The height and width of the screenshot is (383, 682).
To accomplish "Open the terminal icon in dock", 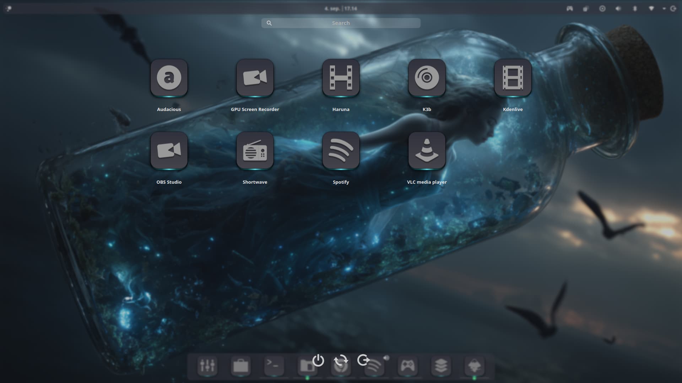I will point(274,366).
